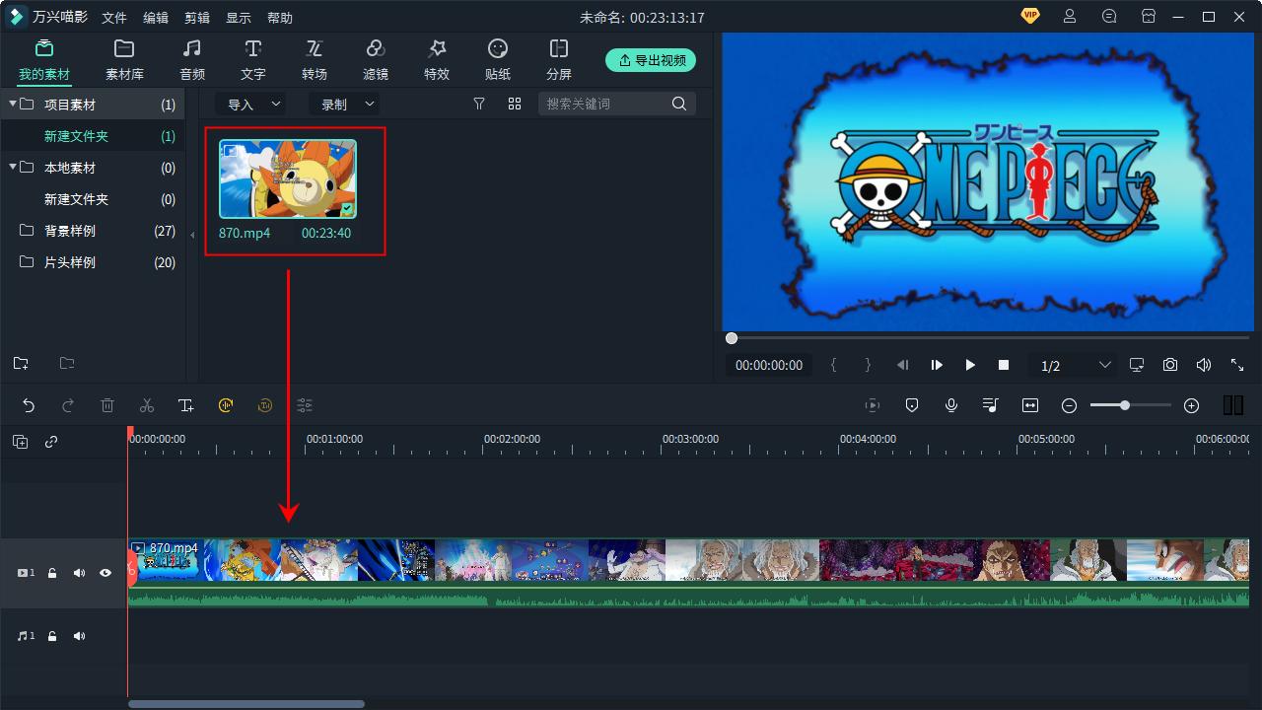Screen dimensions: 1262x710
Task: Click the 导出视频 export button
Action: pyautogui.click(x=651, y=59)
